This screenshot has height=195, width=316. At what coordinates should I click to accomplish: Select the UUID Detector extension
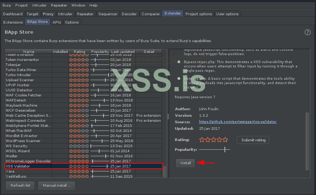click(84, 90)
